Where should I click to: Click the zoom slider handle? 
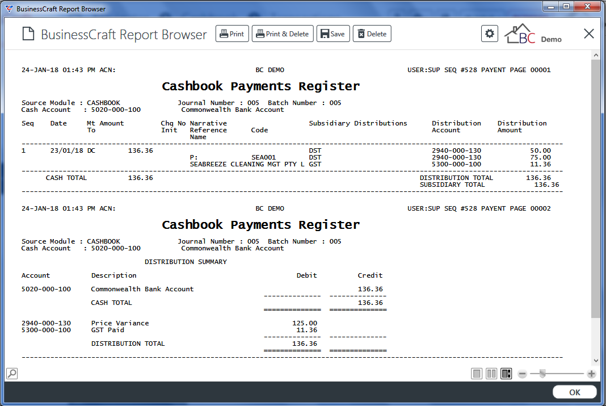click(542, 374)
